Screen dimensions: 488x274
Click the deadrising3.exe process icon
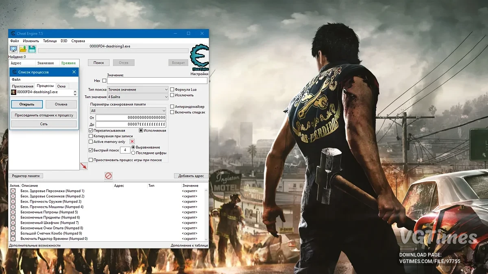coord(13,92)
